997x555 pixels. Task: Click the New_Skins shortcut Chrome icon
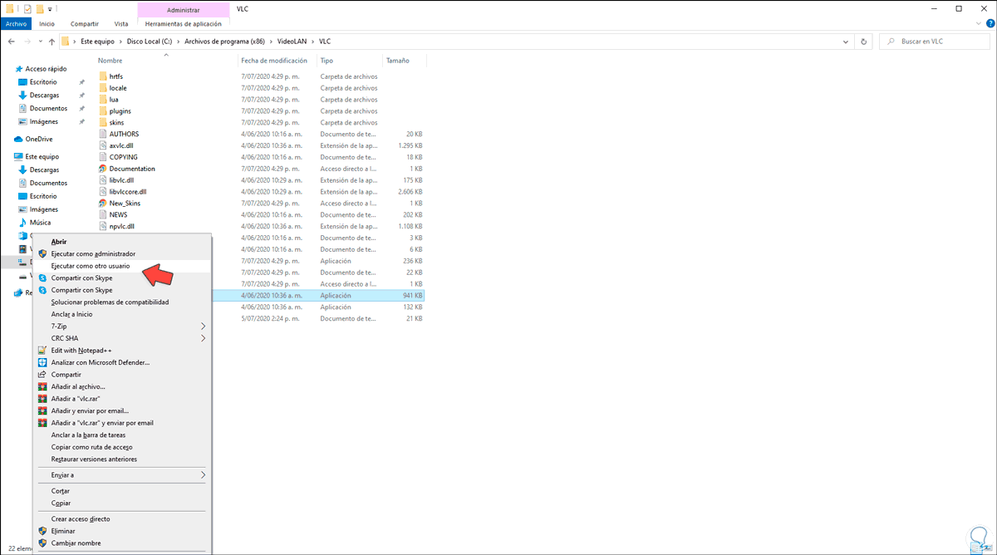[103, 203]
